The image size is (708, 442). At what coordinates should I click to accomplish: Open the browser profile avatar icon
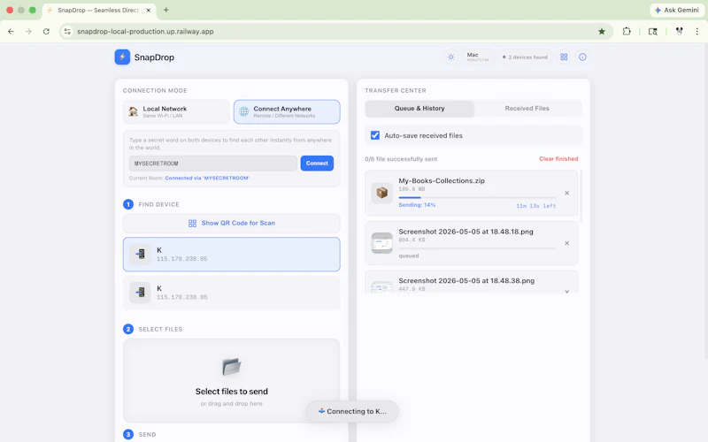coord(679,31)
